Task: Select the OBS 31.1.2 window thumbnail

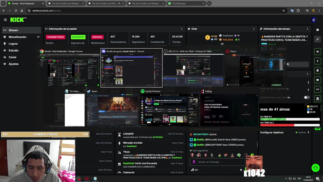Action: (x=193, y=68)
